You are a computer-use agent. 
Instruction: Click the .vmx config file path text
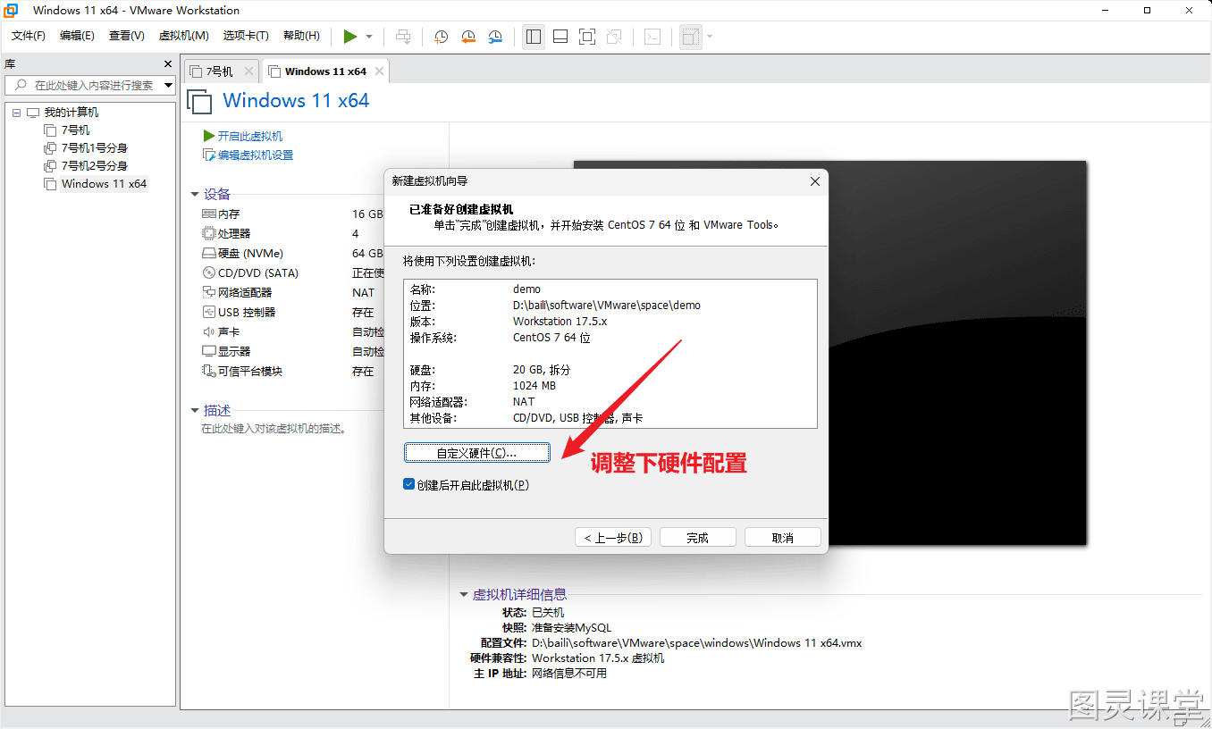click(x=696, y=643)
